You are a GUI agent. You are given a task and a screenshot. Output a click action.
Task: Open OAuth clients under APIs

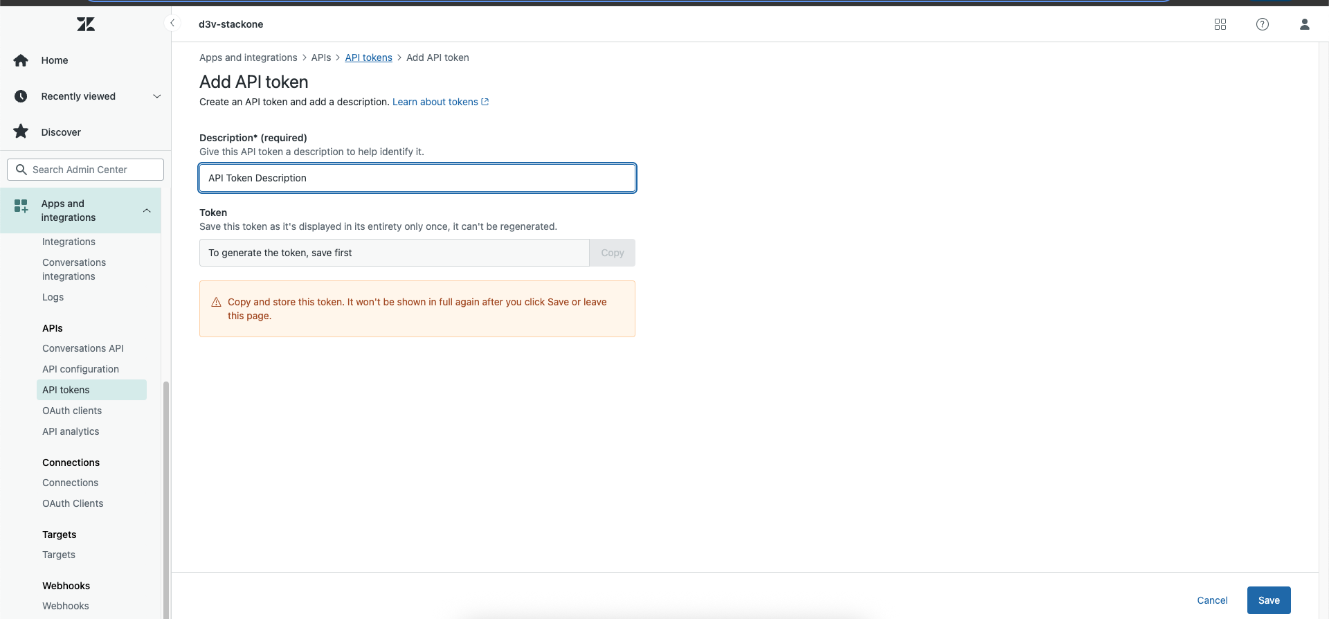72,411
